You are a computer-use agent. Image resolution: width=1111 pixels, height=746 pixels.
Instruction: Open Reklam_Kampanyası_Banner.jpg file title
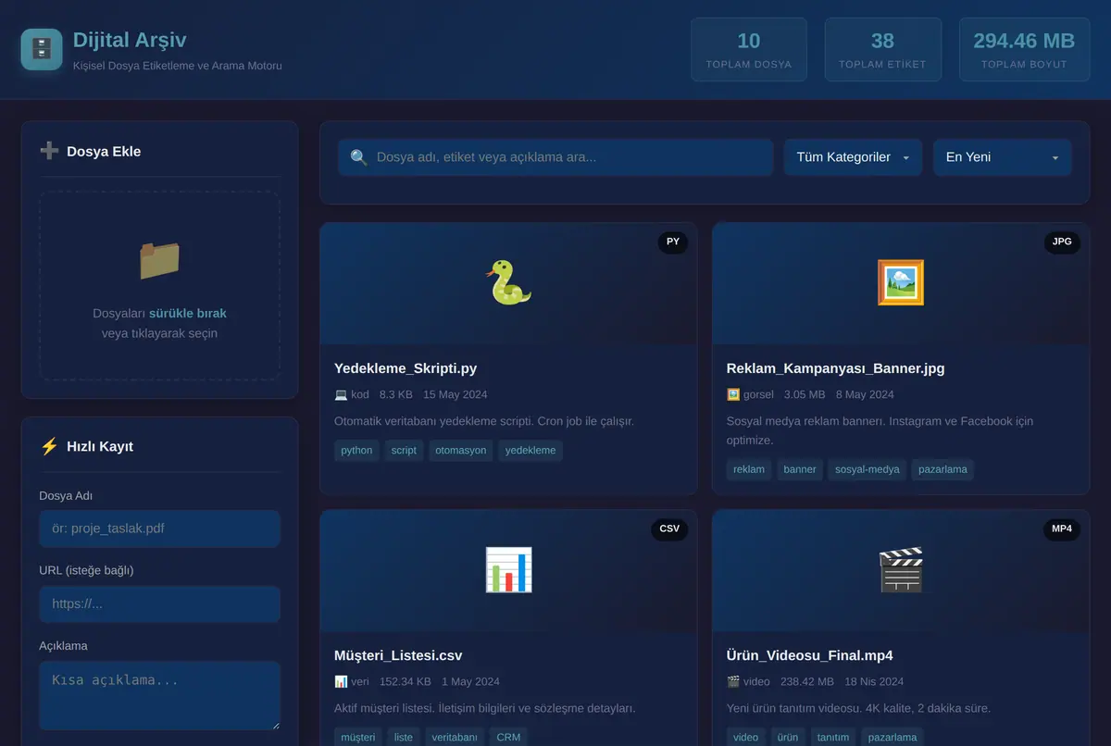click(836, 368)
